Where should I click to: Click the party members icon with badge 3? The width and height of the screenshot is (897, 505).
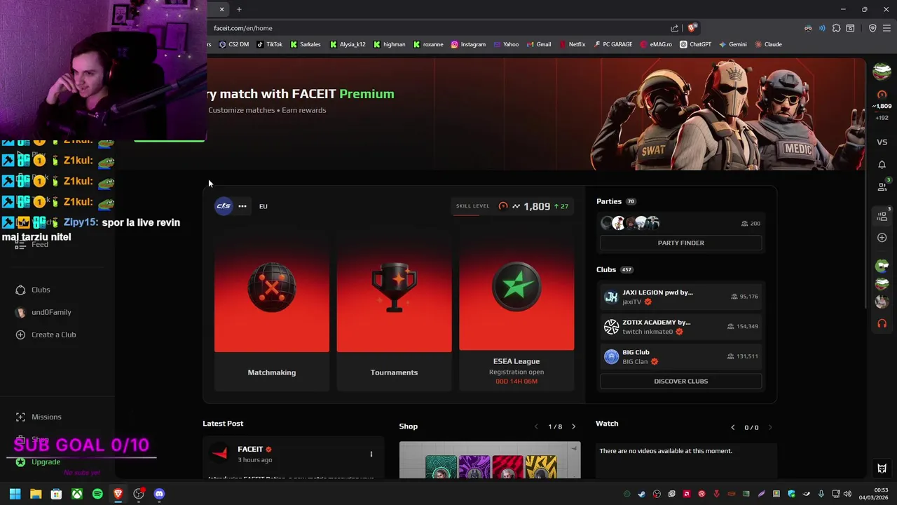[x=882, y=216]
